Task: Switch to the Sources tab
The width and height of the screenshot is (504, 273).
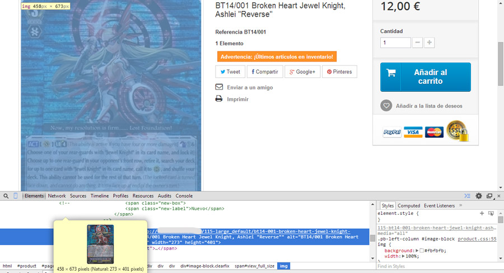Action: point(78,196)
